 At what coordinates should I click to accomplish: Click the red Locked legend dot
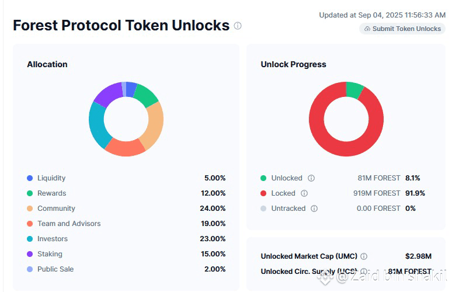click(x=263, y=193)
